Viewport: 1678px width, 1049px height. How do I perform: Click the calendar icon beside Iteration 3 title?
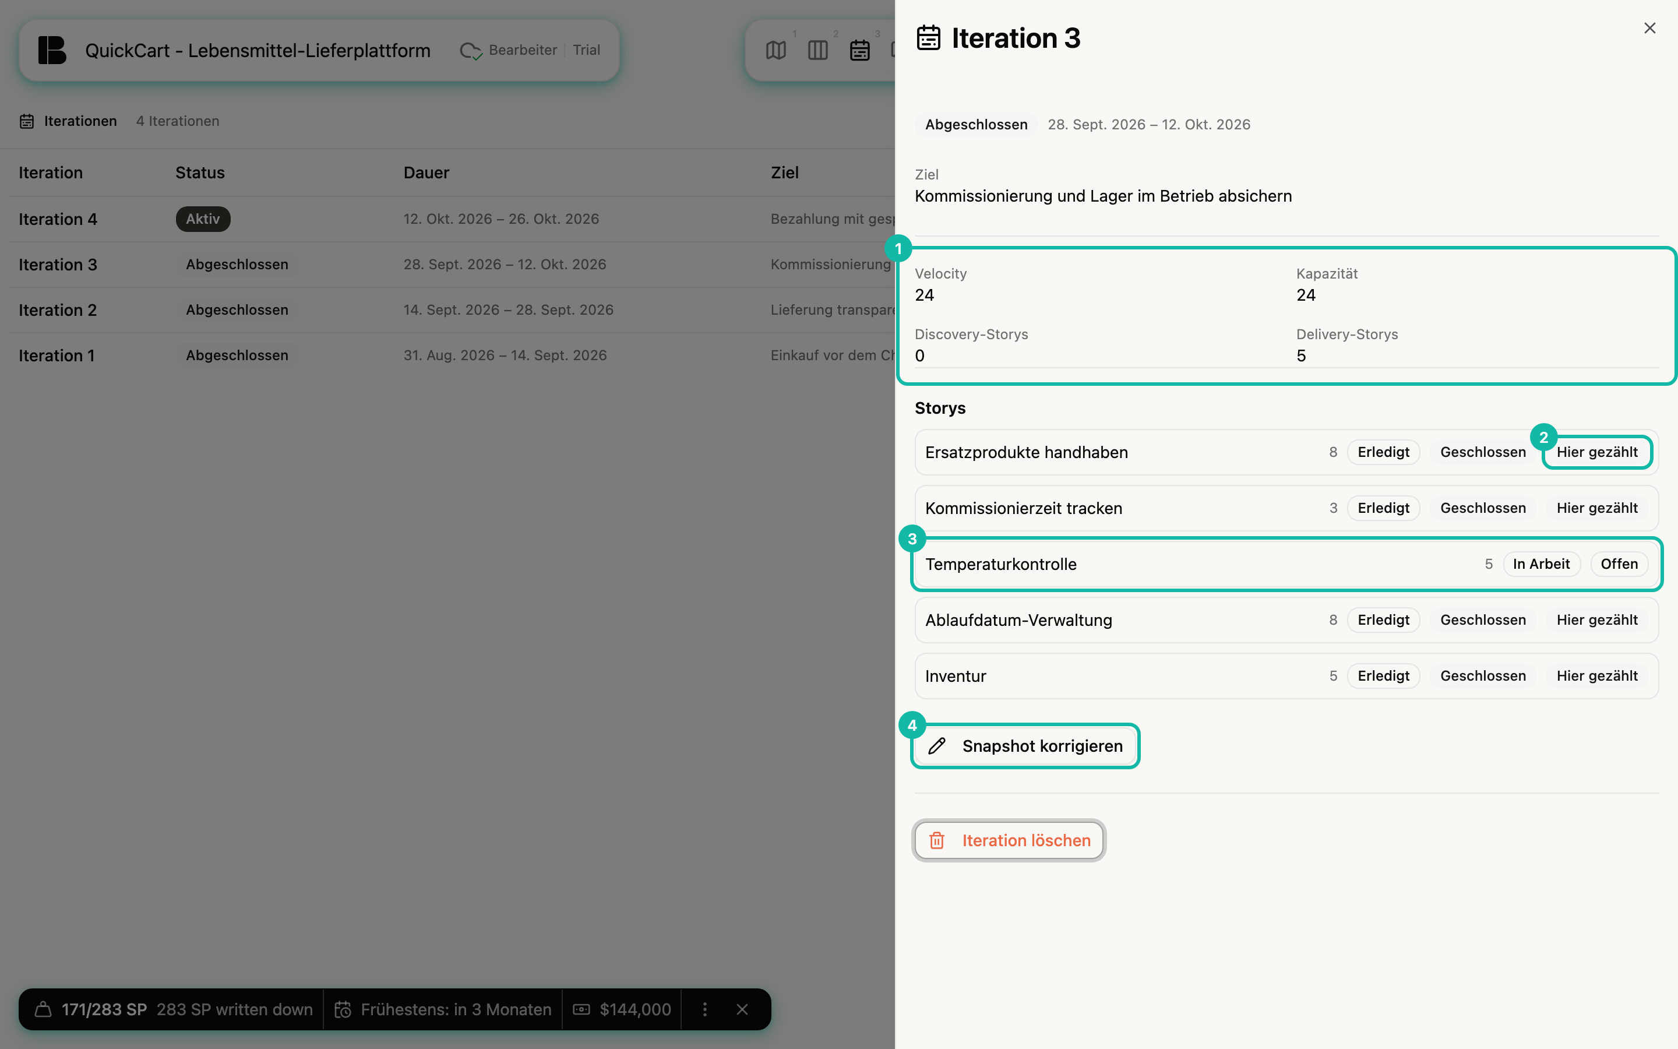click(x=929, y=38)
